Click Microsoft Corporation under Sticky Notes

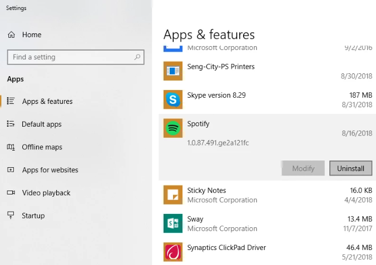pyautogui.click(x=222, y=200)
